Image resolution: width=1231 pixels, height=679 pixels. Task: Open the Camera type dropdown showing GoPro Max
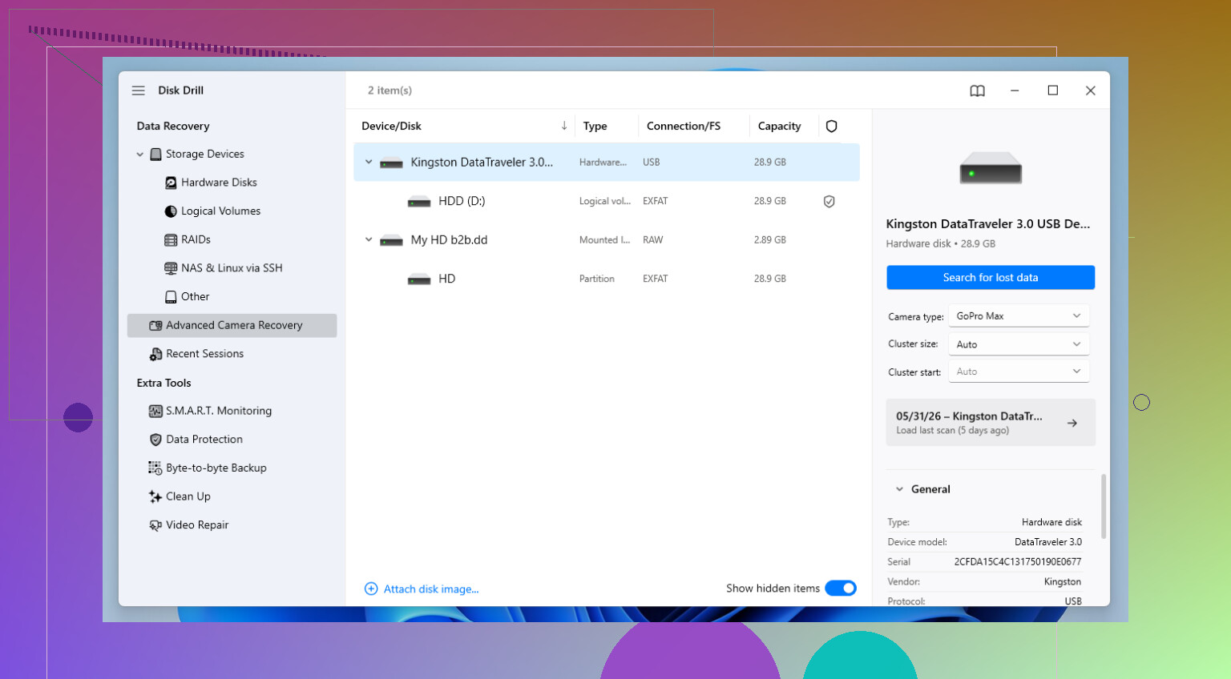[1019, 315]
